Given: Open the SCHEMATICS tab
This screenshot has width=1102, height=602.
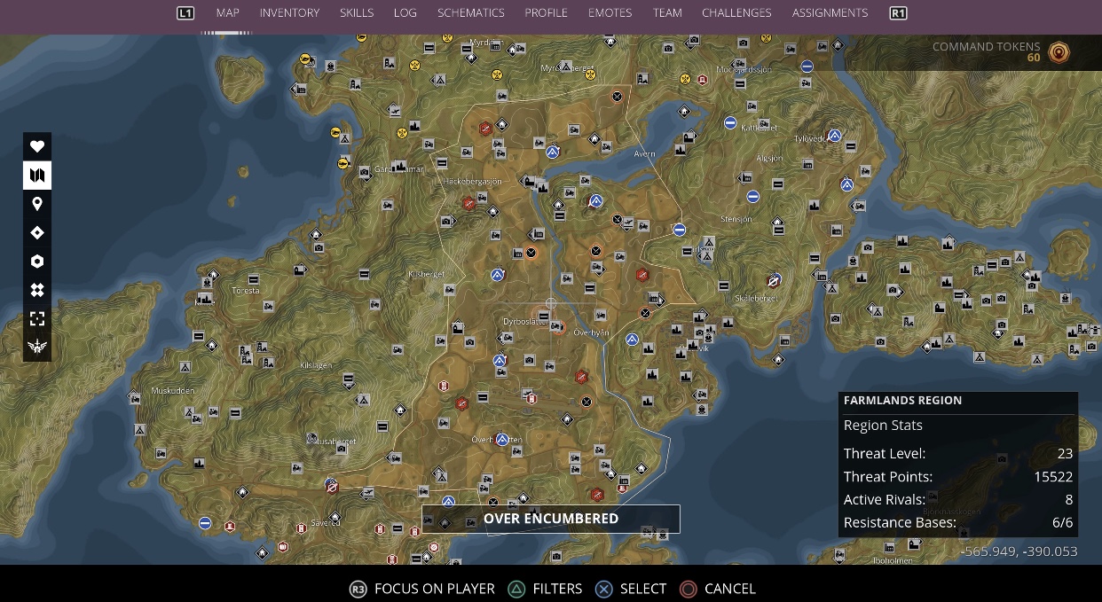Looking at the screenshot, I should click(x=471, y=13).
